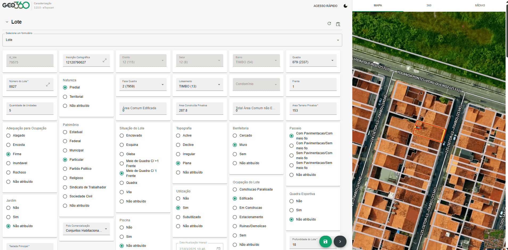Select Esquina under Situação do Lote
The width and height of the screenshot is (508, 250).
[x=122, y=145]
